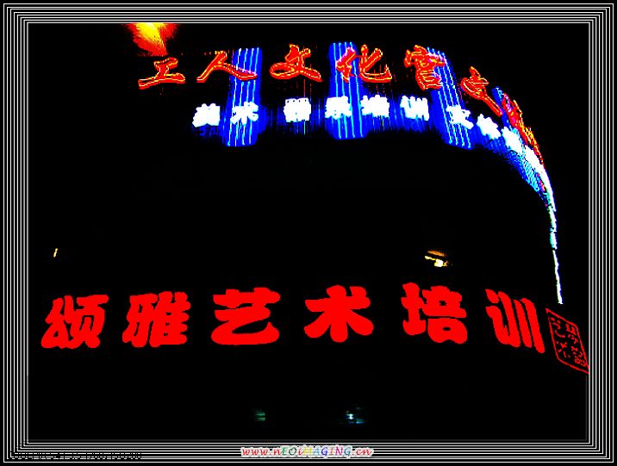This screenshot has height=466, width=617.
Task: Click the red character "颂" on the sign
Action: 75,321
